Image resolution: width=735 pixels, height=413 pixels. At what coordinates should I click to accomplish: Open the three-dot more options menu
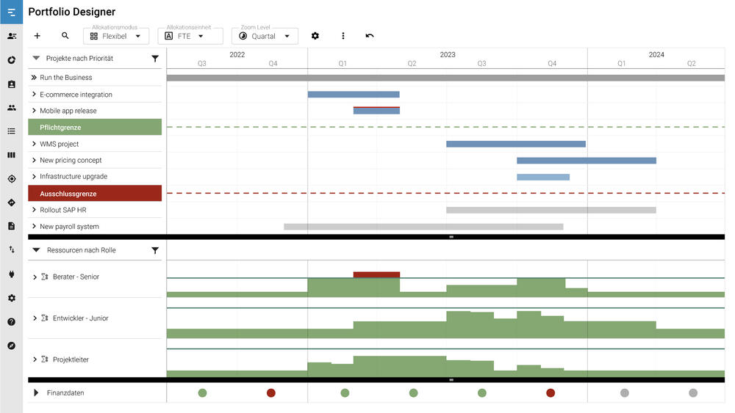[343, 36]
